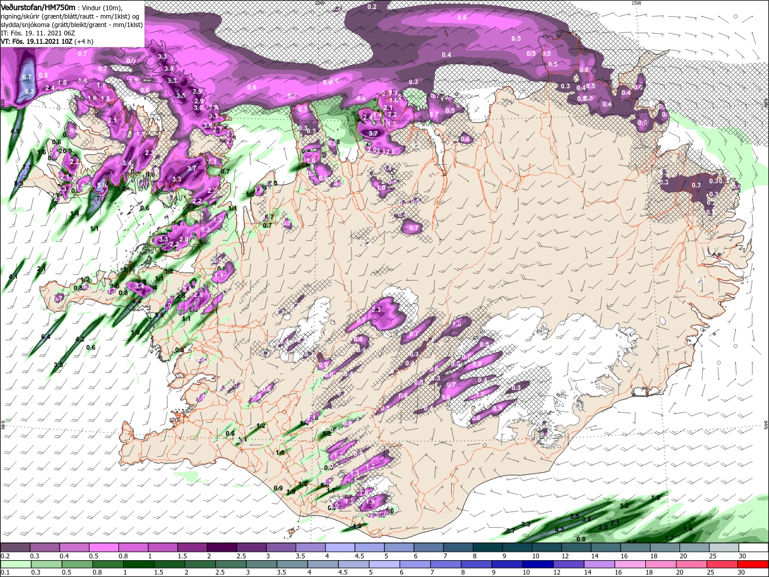This screenshot has height=577, width=769.
Task: Click the '15W' longitude label at the top
Action: tap(636, 3)
